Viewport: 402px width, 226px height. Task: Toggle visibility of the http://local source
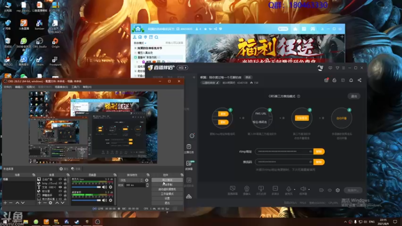60,183
